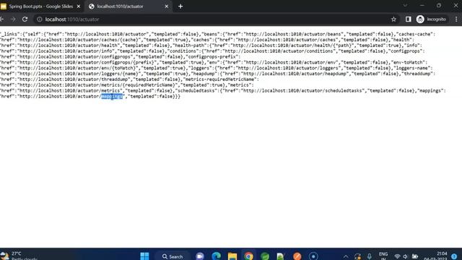The height and width of the screenshot is (260, 462).
Task: Switch the ENG input language indicator
Action: pos(383,256)
